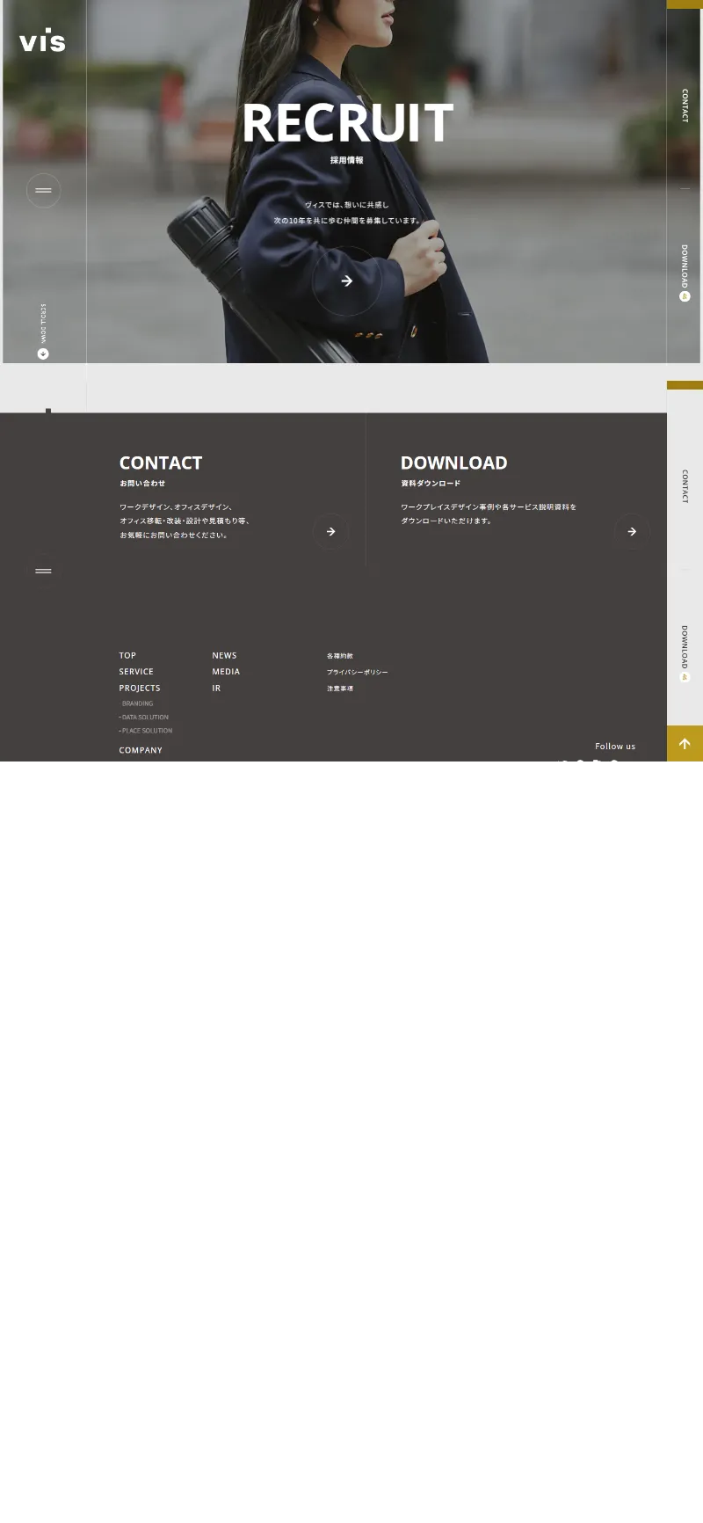This screenshot has width=703, height=1523.
Task: Click the sidebar download icon over the hero photo
Action: click(685, 296)
